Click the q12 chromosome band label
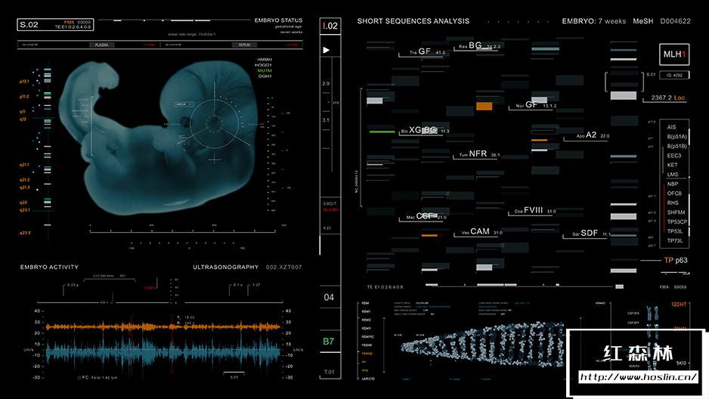709x399 pixels. click(x=23, y=119)
